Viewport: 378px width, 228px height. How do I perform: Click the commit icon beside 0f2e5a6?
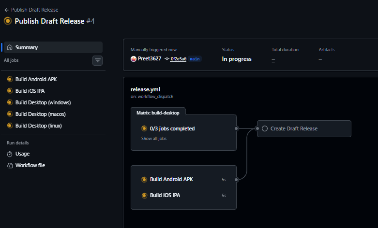(x=167, y=59)
